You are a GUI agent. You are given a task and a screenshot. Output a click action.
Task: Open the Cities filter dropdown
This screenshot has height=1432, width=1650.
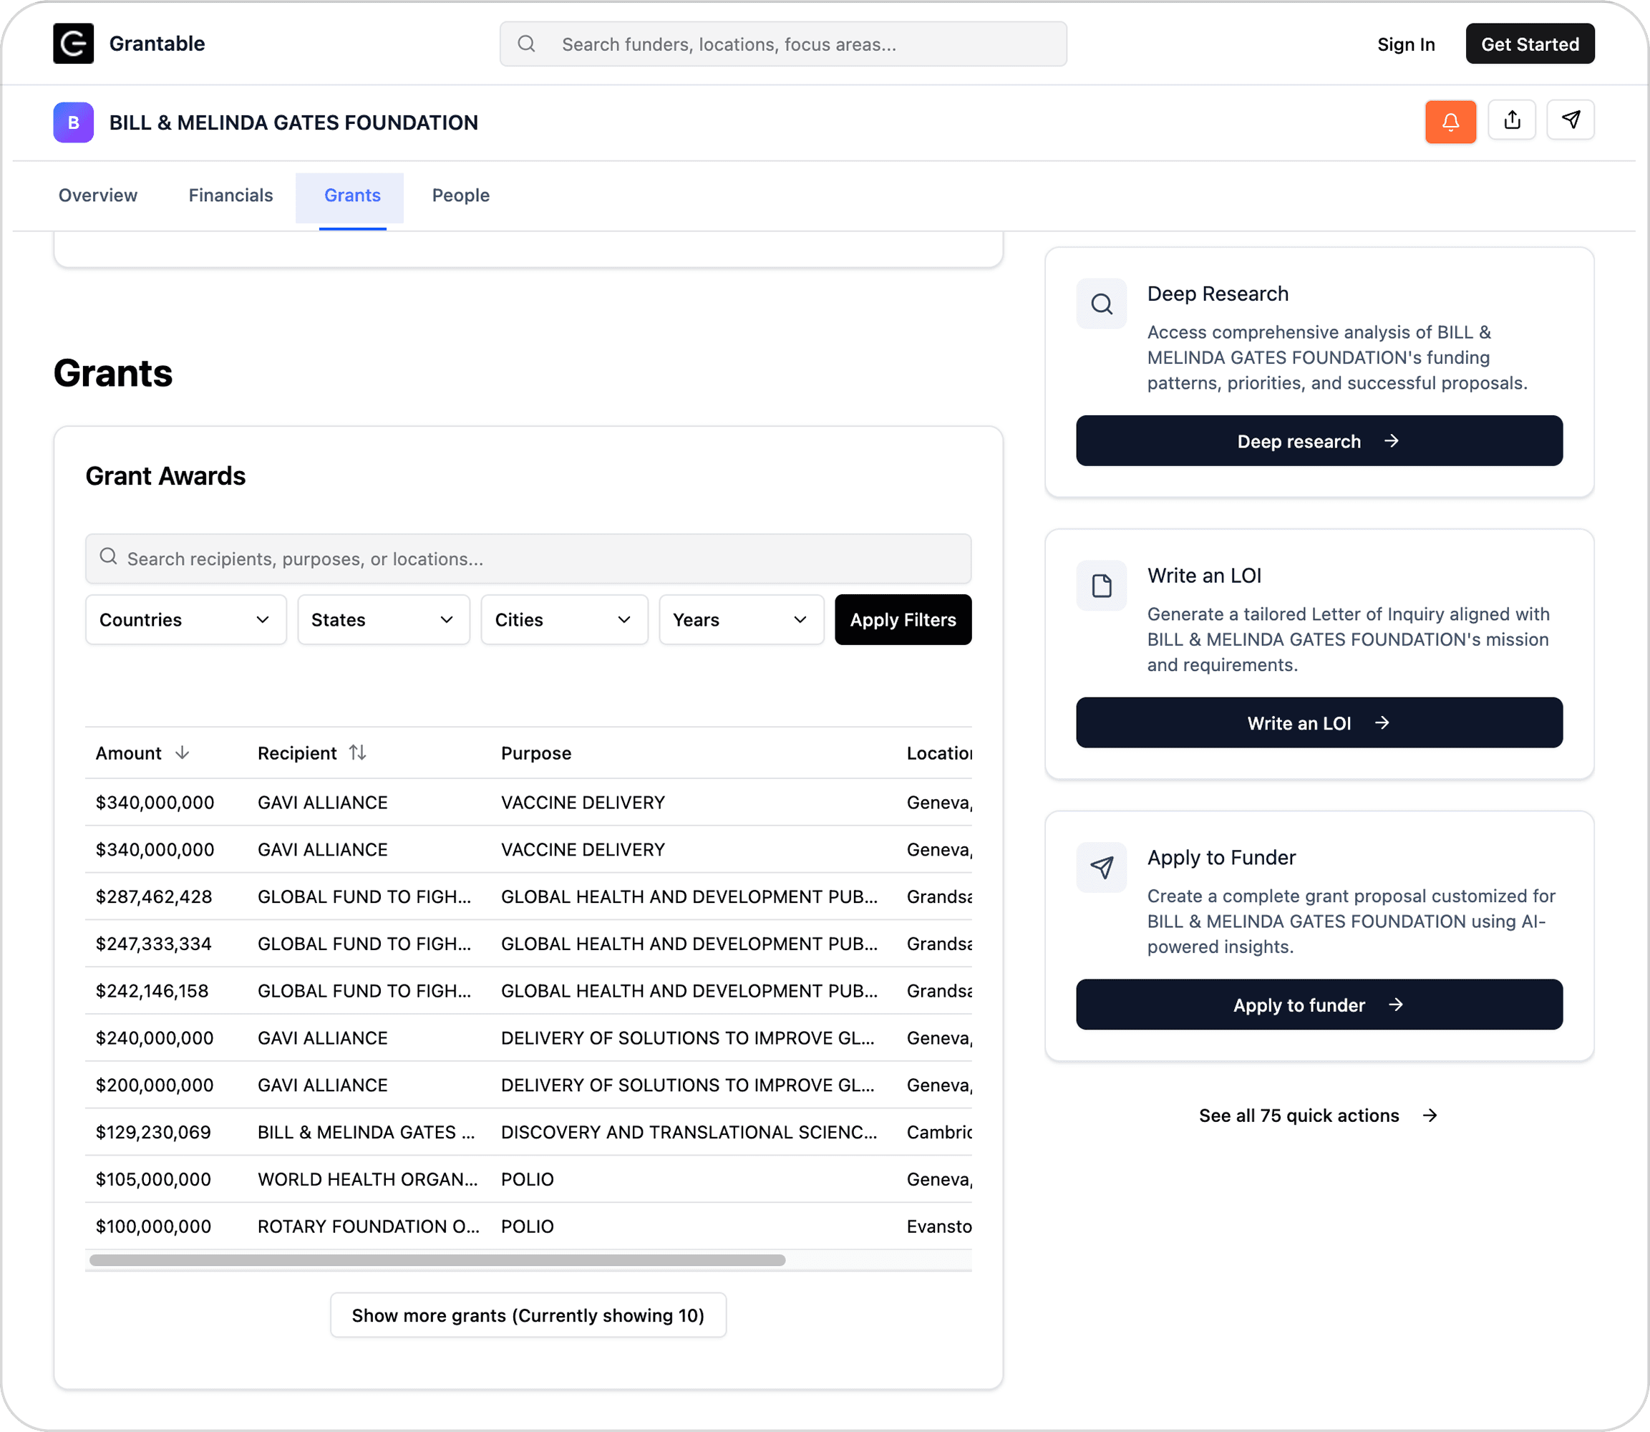pos(564,620)
